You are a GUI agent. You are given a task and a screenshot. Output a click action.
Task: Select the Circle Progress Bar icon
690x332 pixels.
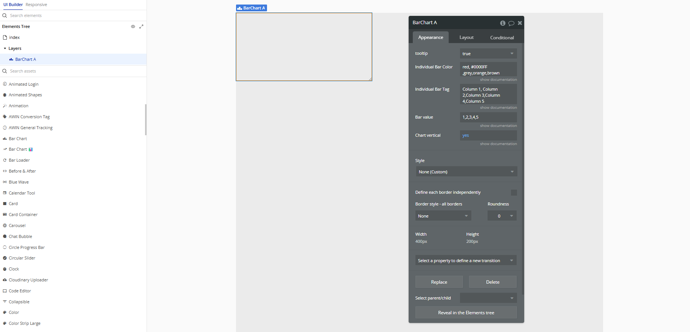(x=5, y=247)
